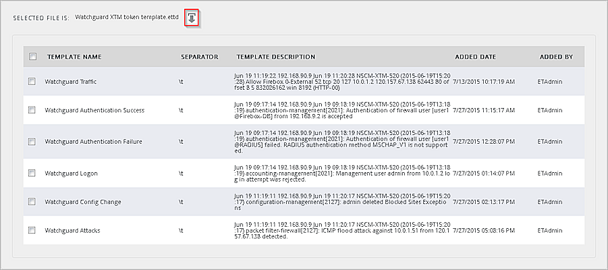Sort by the Added Date column header
The width and height of the screenshot is (608, 270).
point(475,57)
